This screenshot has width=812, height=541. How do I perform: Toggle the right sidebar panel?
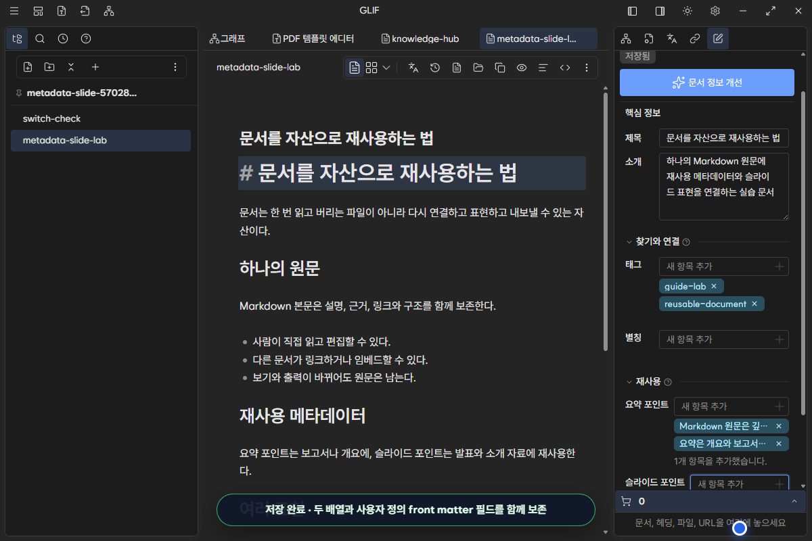click(x=660, y=11)
